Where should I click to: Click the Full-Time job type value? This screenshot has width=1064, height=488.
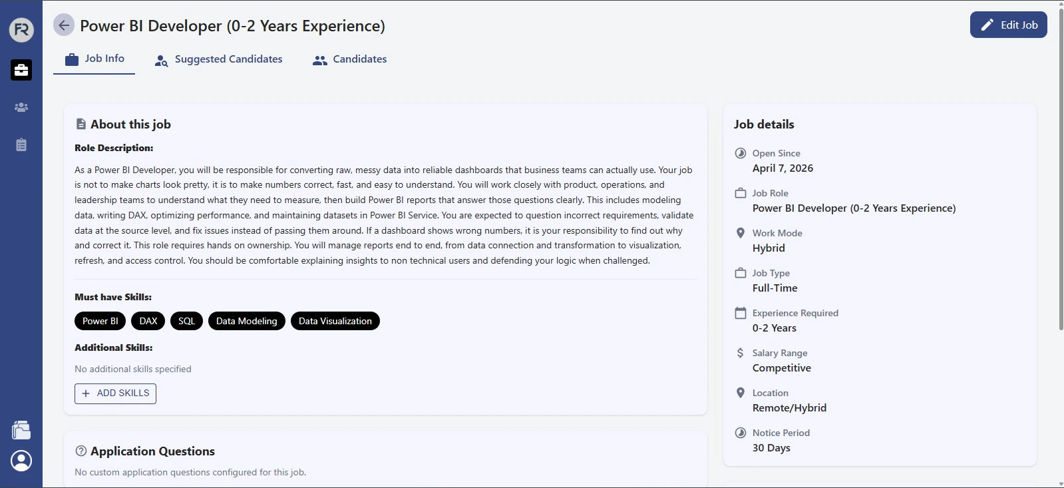(x=775, y=288)
